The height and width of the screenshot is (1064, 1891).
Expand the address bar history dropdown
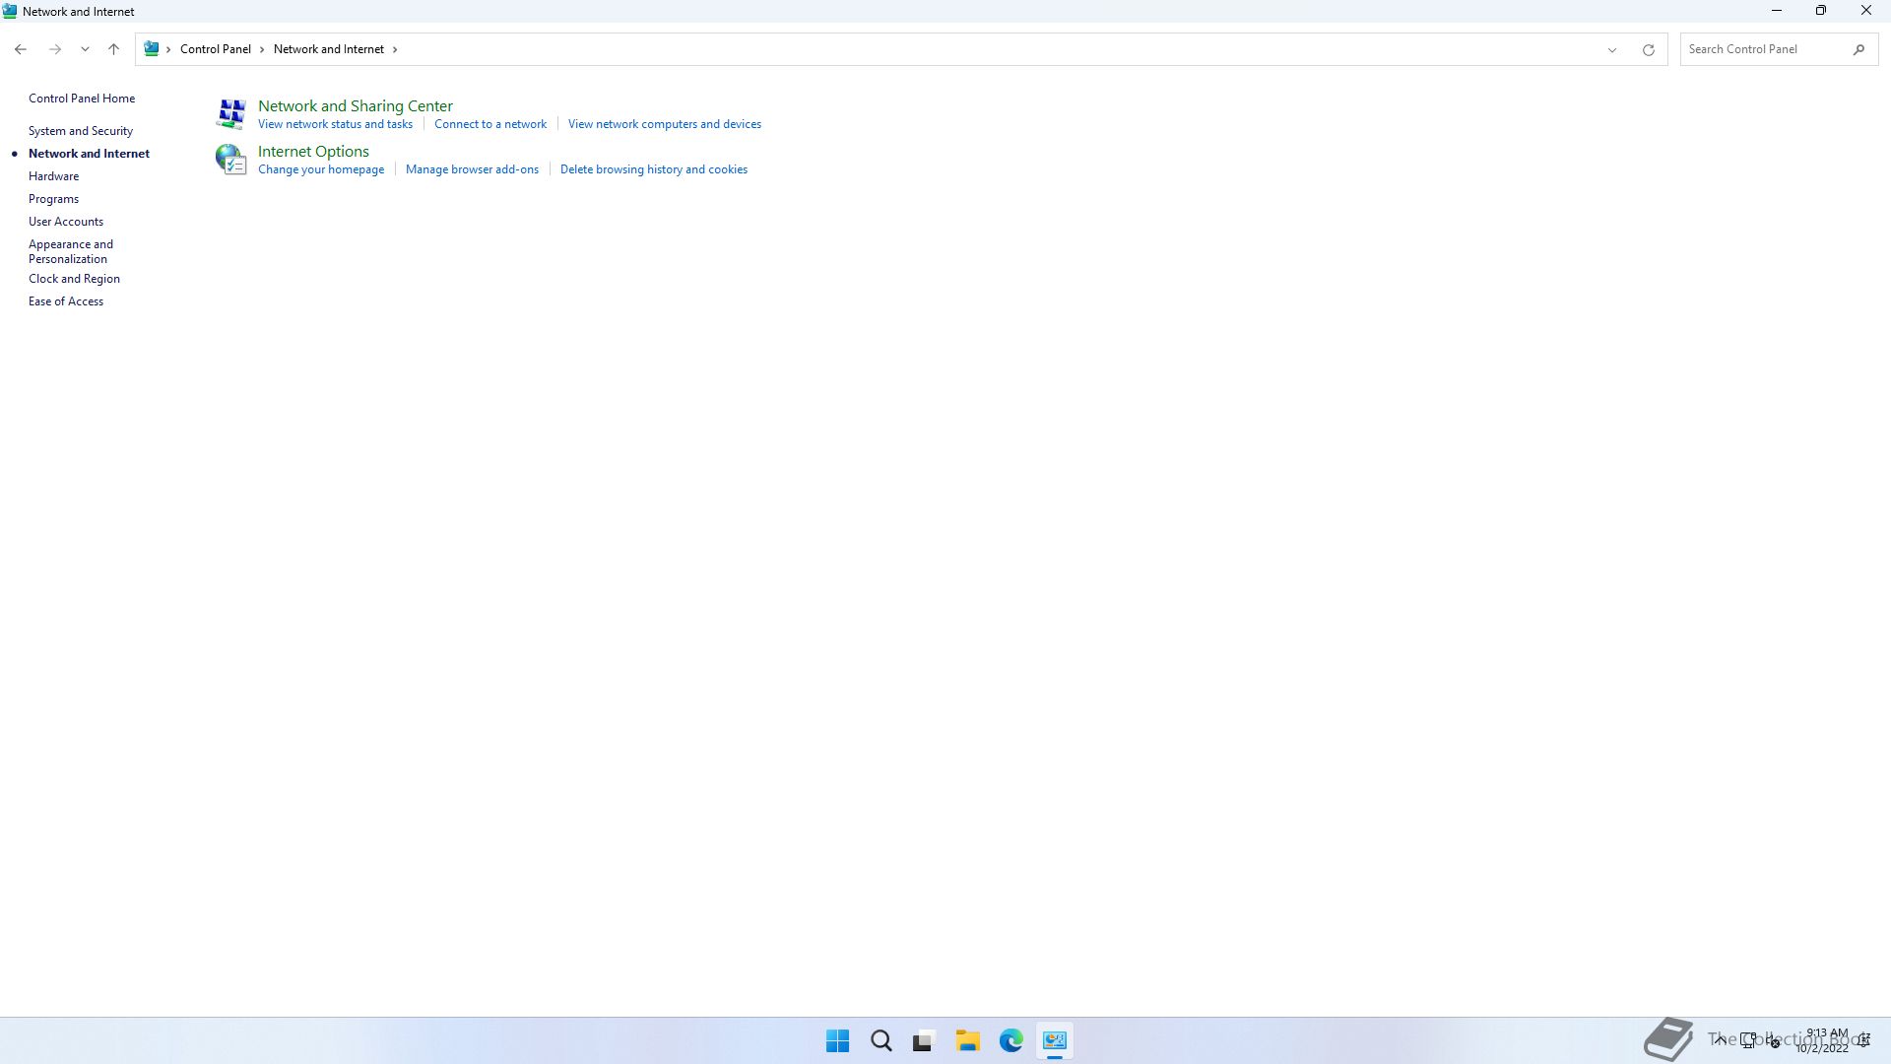point(1612,49)
